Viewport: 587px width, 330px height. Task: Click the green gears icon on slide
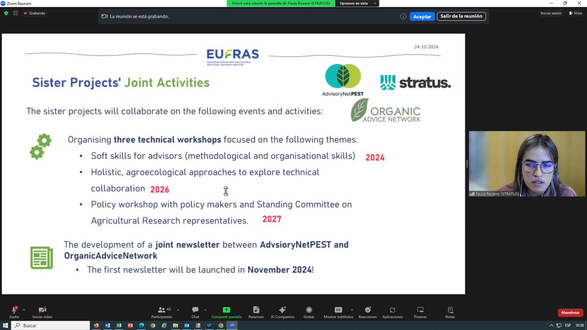click(x=40, y=146)
